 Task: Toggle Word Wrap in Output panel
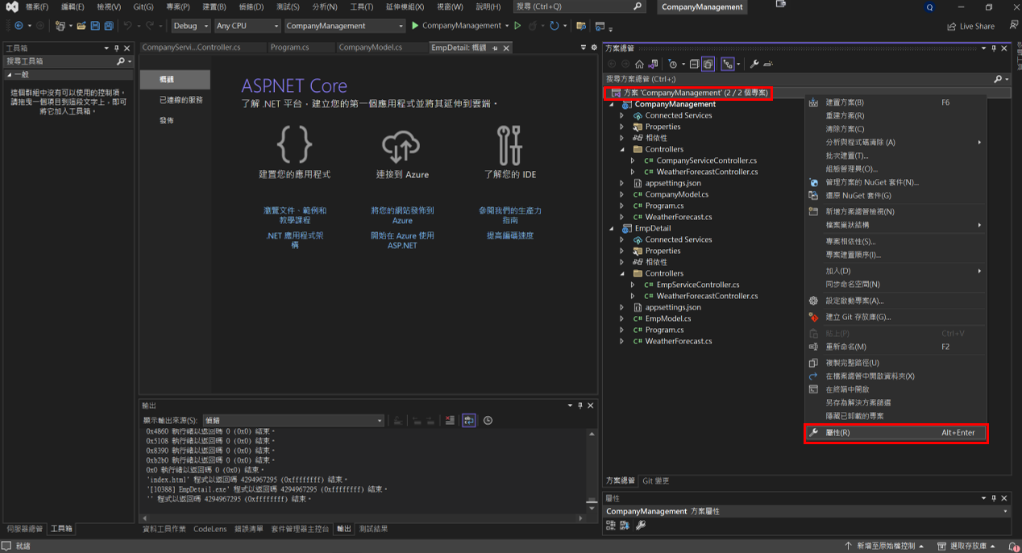pyautogui.click(x=469, y=420)
